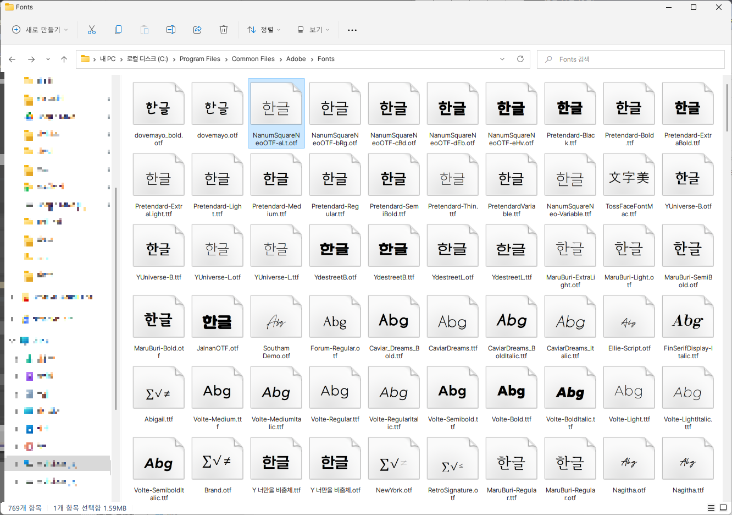Select Pretendard-Black.ttf file
Viewport: 732px width, 515px height.
(570, 113)
